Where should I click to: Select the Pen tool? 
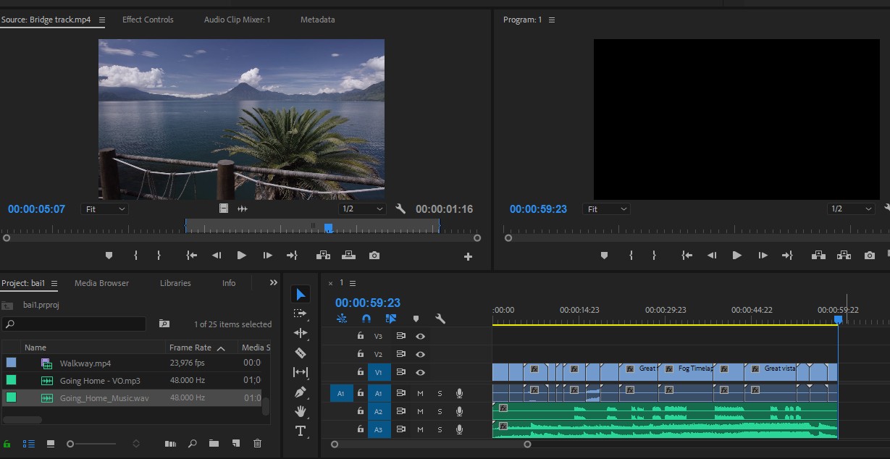coord(301,392)
